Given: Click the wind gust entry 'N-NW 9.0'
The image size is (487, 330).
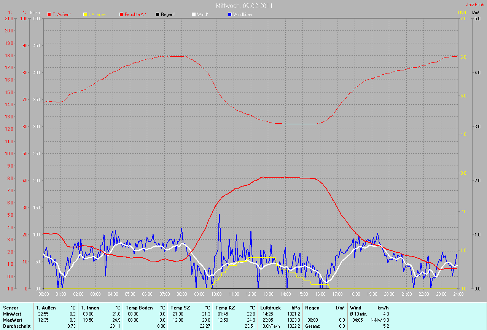Looking at the screenshot, I should coord(380,320).
